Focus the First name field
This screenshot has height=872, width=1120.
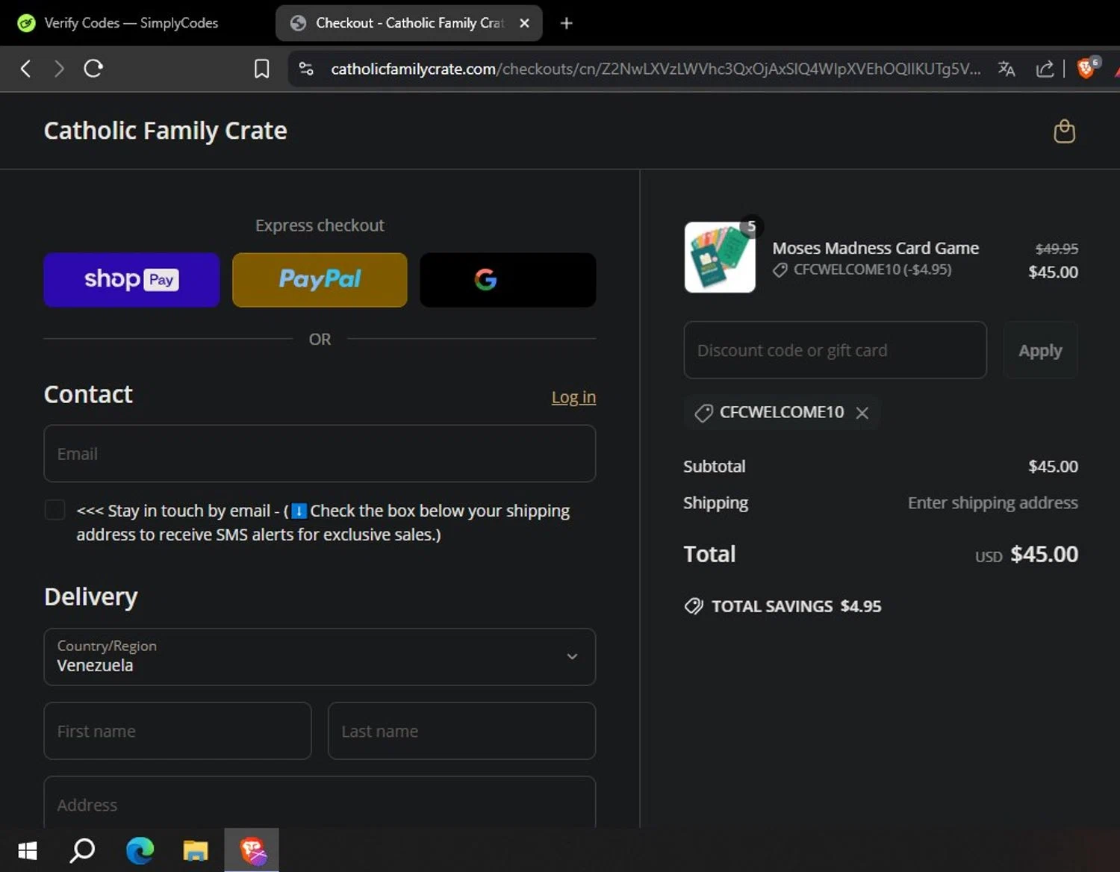click(178, 731)
